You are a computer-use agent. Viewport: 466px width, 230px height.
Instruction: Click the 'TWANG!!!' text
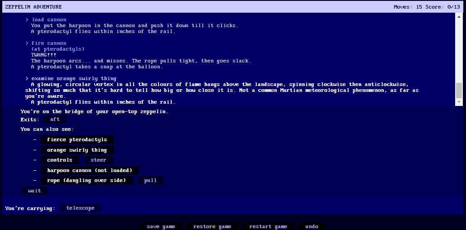pyautogui.click(x=43, y=55)
